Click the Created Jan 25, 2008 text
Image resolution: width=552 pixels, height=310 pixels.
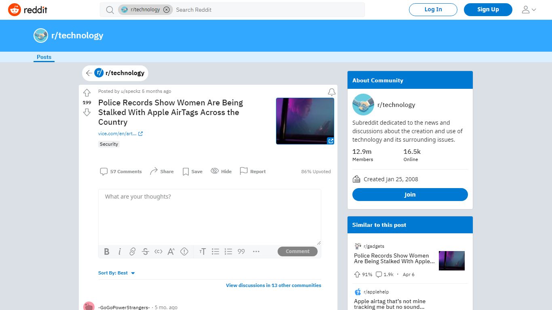coord(391,179)
